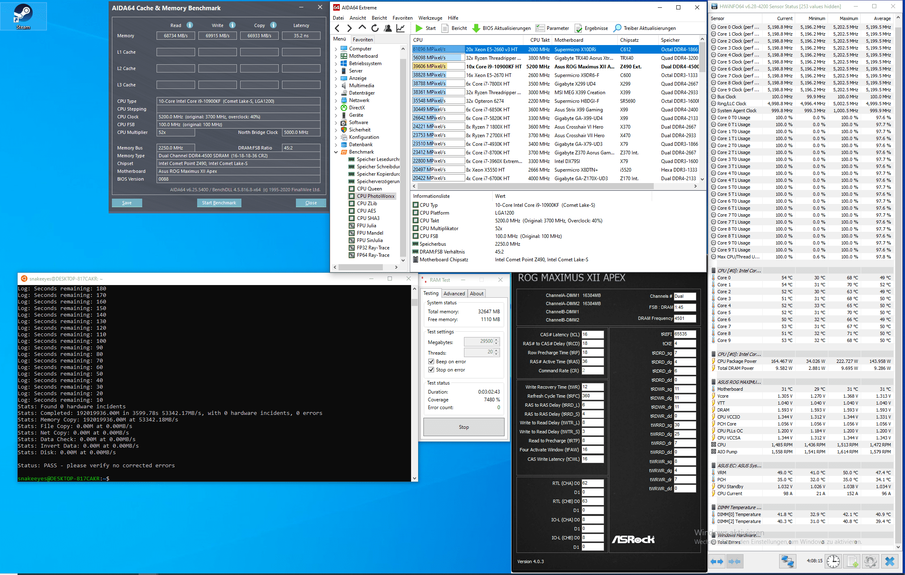This screenshot has height=575, width=905.
Task: Open HWiNFO settings gear icon
Action: tap(871, 561)
